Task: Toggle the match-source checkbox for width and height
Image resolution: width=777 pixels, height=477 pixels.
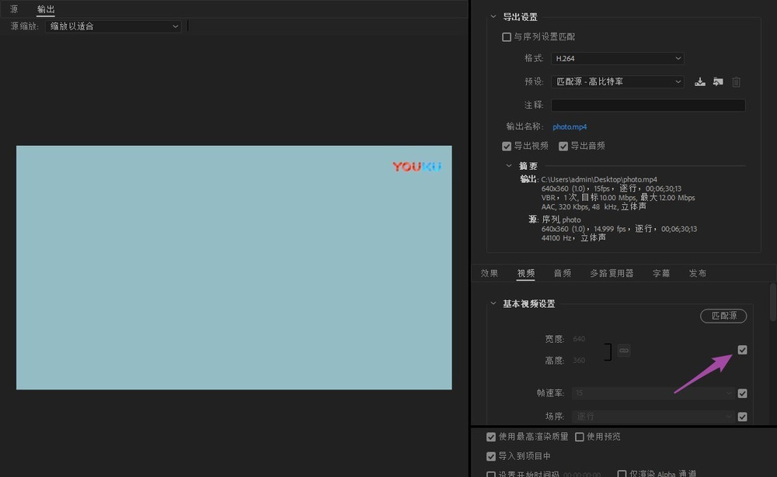Action: coord(742,351)
